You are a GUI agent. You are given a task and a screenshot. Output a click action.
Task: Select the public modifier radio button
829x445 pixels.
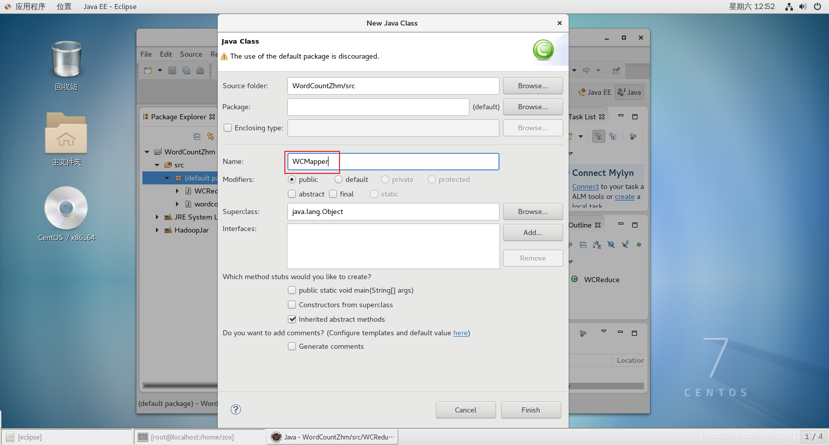(x=292, y=179)
